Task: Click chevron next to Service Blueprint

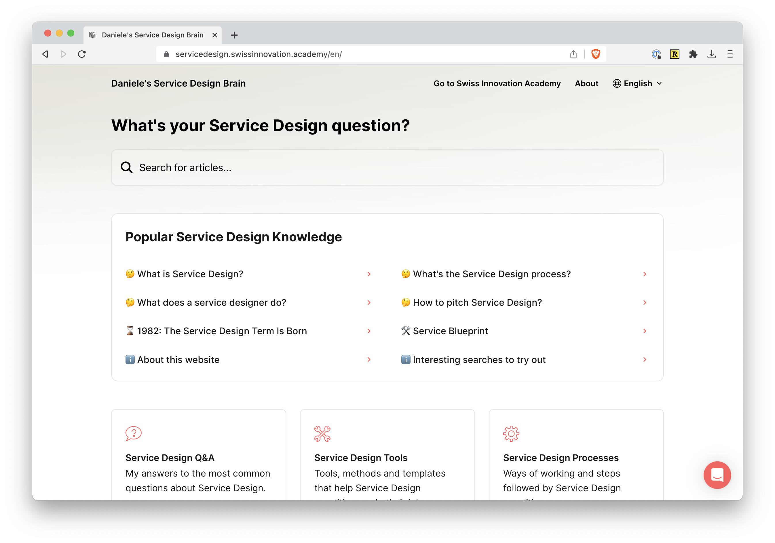Action: [644, 331]
